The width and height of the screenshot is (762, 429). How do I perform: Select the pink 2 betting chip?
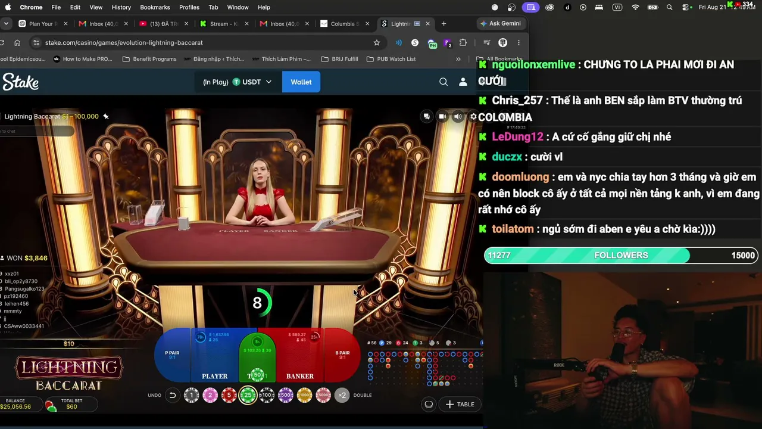[210, 395]
